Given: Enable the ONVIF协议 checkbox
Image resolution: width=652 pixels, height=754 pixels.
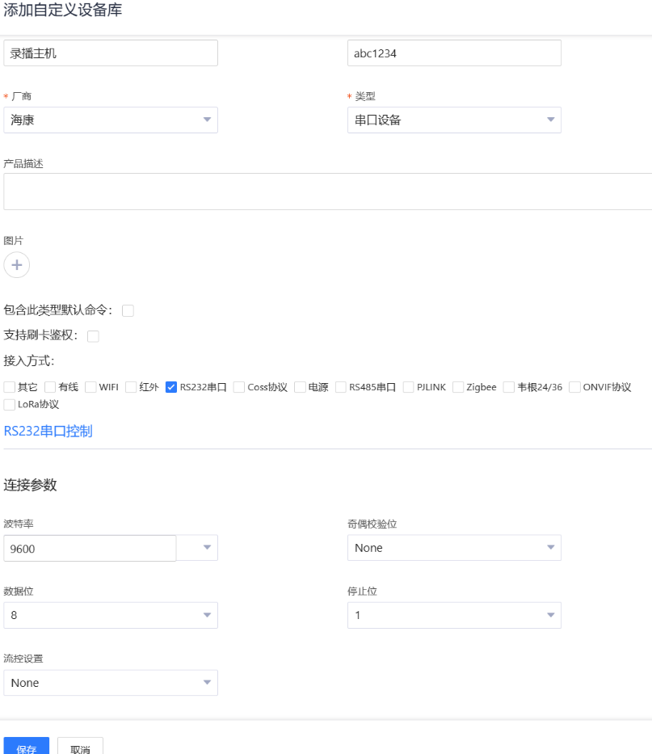Looking at the screenshot, I should tap(574, 387).
